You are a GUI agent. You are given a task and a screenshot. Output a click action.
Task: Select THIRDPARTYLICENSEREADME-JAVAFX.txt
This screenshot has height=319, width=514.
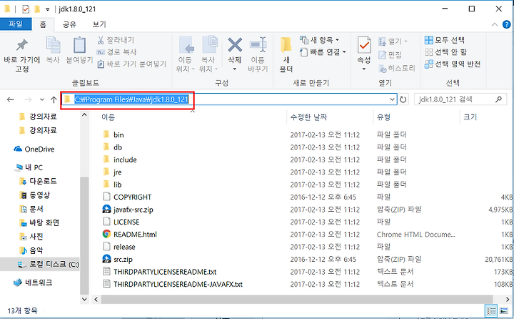pyautogui.click(x=173, y=284)
